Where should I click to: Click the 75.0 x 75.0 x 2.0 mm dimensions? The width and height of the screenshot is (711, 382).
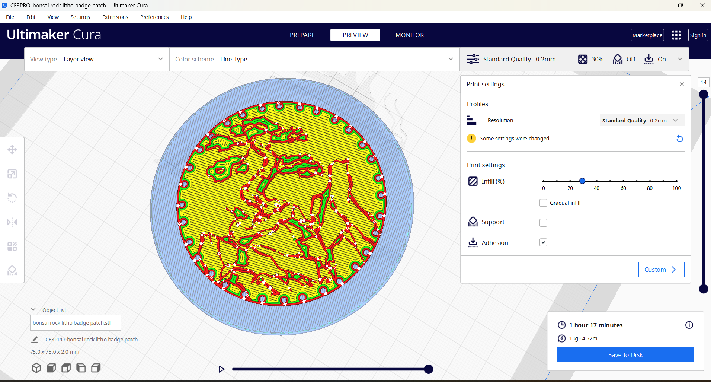[x=55, y=352]
